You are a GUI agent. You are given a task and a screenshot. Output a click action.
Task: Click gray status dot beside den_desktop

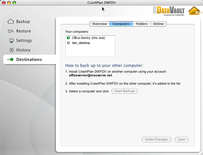point(68,43)
